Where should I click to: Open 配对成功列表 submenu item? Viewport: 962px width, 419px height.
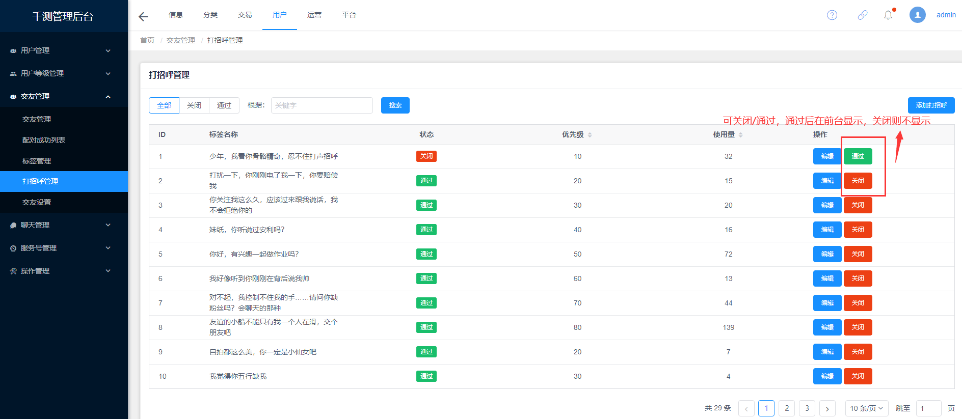(64, 140)
